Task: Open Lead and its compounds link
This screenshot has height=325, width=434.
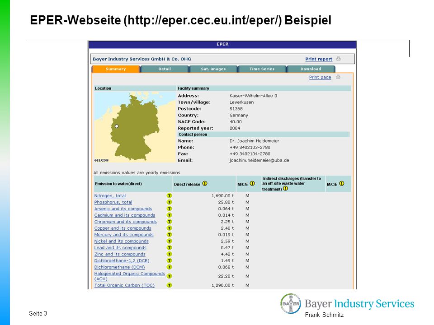Action: 120,248
